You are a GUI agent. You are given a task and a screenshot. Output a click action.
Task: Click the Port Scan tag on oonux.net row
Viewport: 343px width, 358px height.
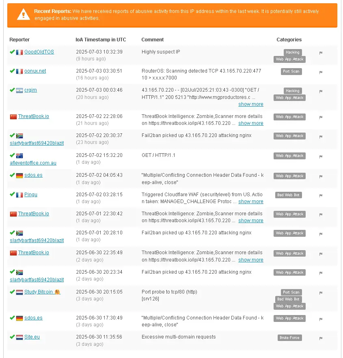click(291, 71)
